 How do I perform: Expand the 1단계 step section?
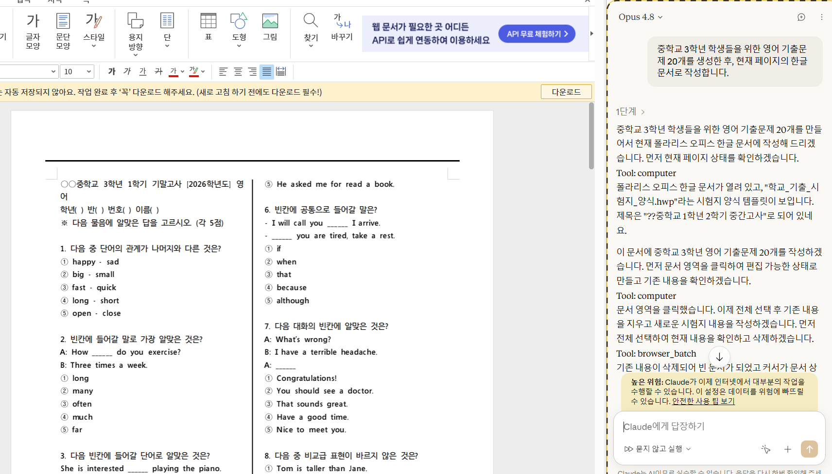(630, 112)
